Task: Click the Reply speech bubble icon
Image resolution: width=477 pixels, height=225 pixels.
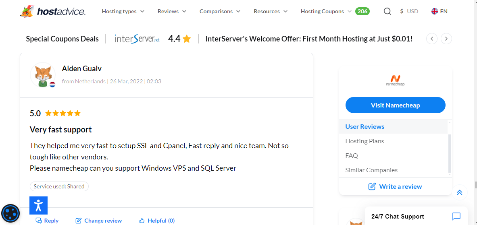Action: (38, 221)
